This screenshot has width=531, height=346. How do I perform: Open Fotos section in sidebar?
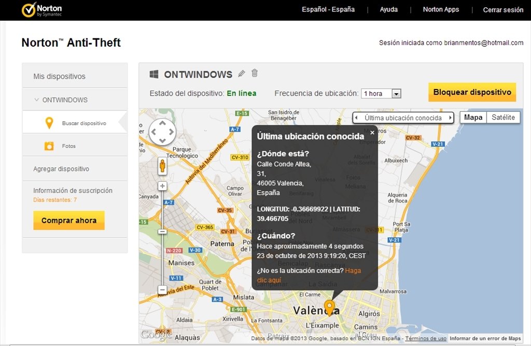tap(75, 146)
